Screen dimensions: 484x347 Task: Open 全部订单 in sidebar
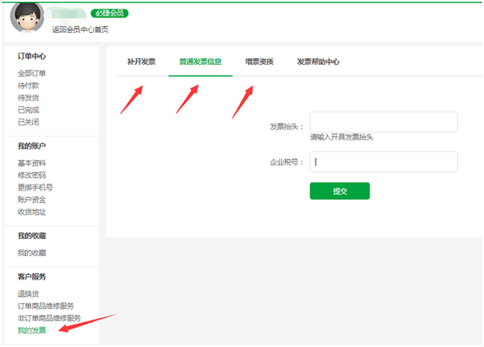(32, 74)
